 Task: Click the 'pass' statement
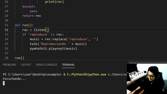(x=34, y=11)
